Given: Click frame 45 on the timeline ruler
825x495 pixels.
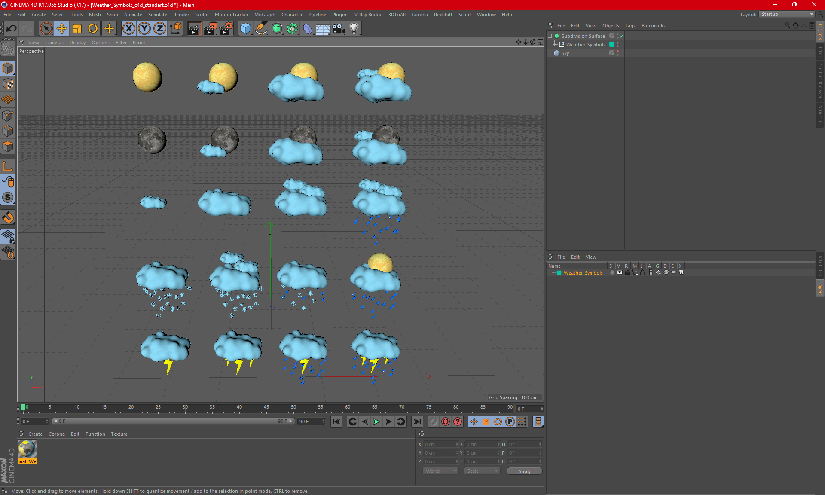Looking at the screenshot, I should coord(266,407).
